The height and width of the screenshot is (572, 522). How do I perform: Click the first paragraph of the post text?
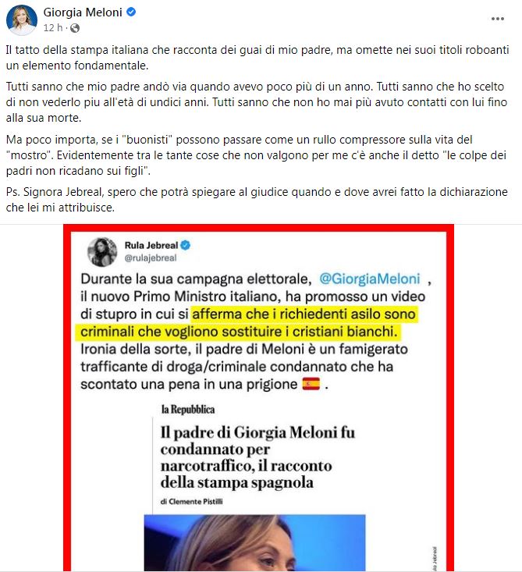(x=257, y=58)
